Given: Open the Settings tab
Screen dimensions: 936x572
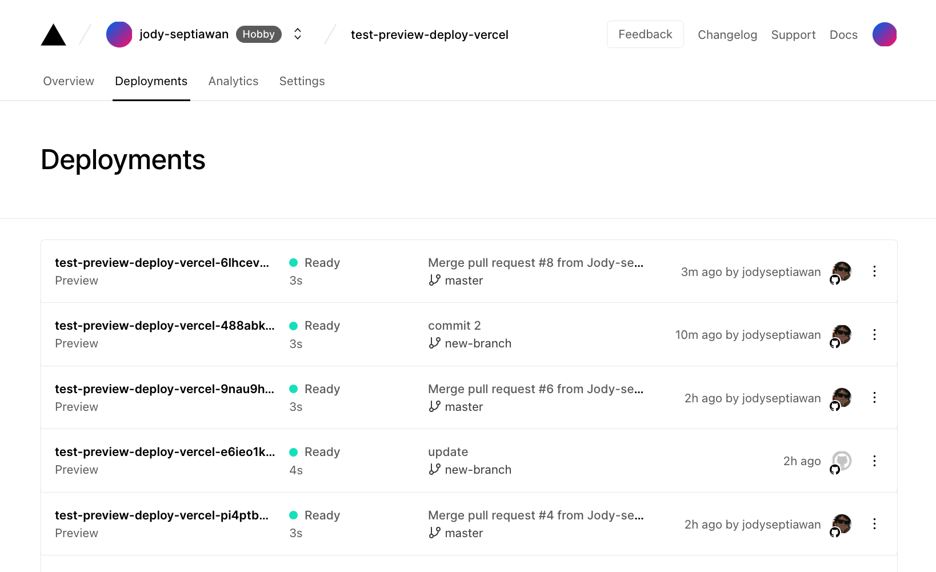Looking at the screenshot, I should [302, 81].
